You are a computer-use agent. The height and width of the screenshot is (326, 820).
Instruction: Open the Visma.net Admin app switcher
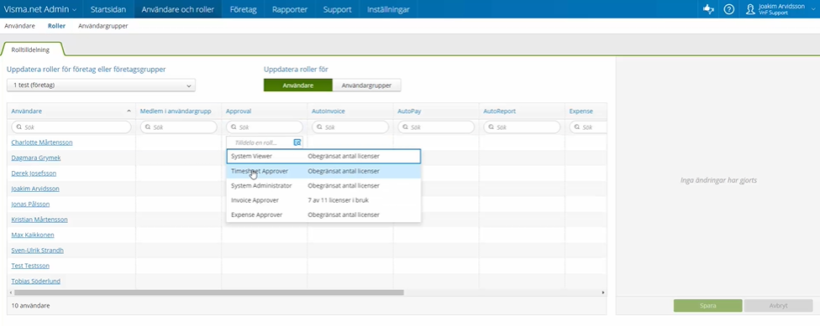[40, 9]
